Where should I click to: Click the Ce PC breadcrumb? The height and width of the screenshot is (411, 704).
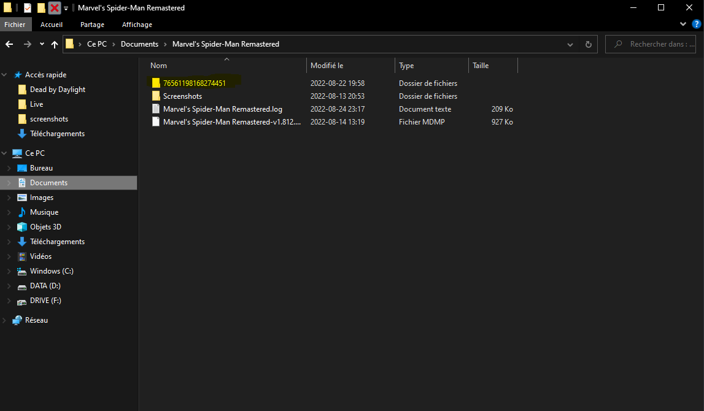point(97,44)
